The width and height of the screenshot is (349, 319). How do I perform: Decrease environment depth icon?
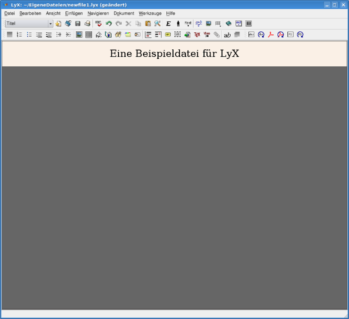(x=68, y=34)
